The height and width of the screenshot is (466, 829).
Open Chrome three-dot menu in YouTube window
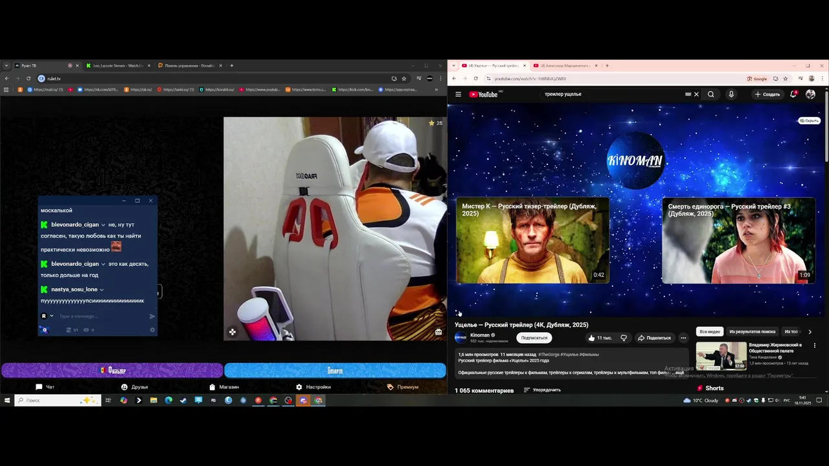pos(823,78)
